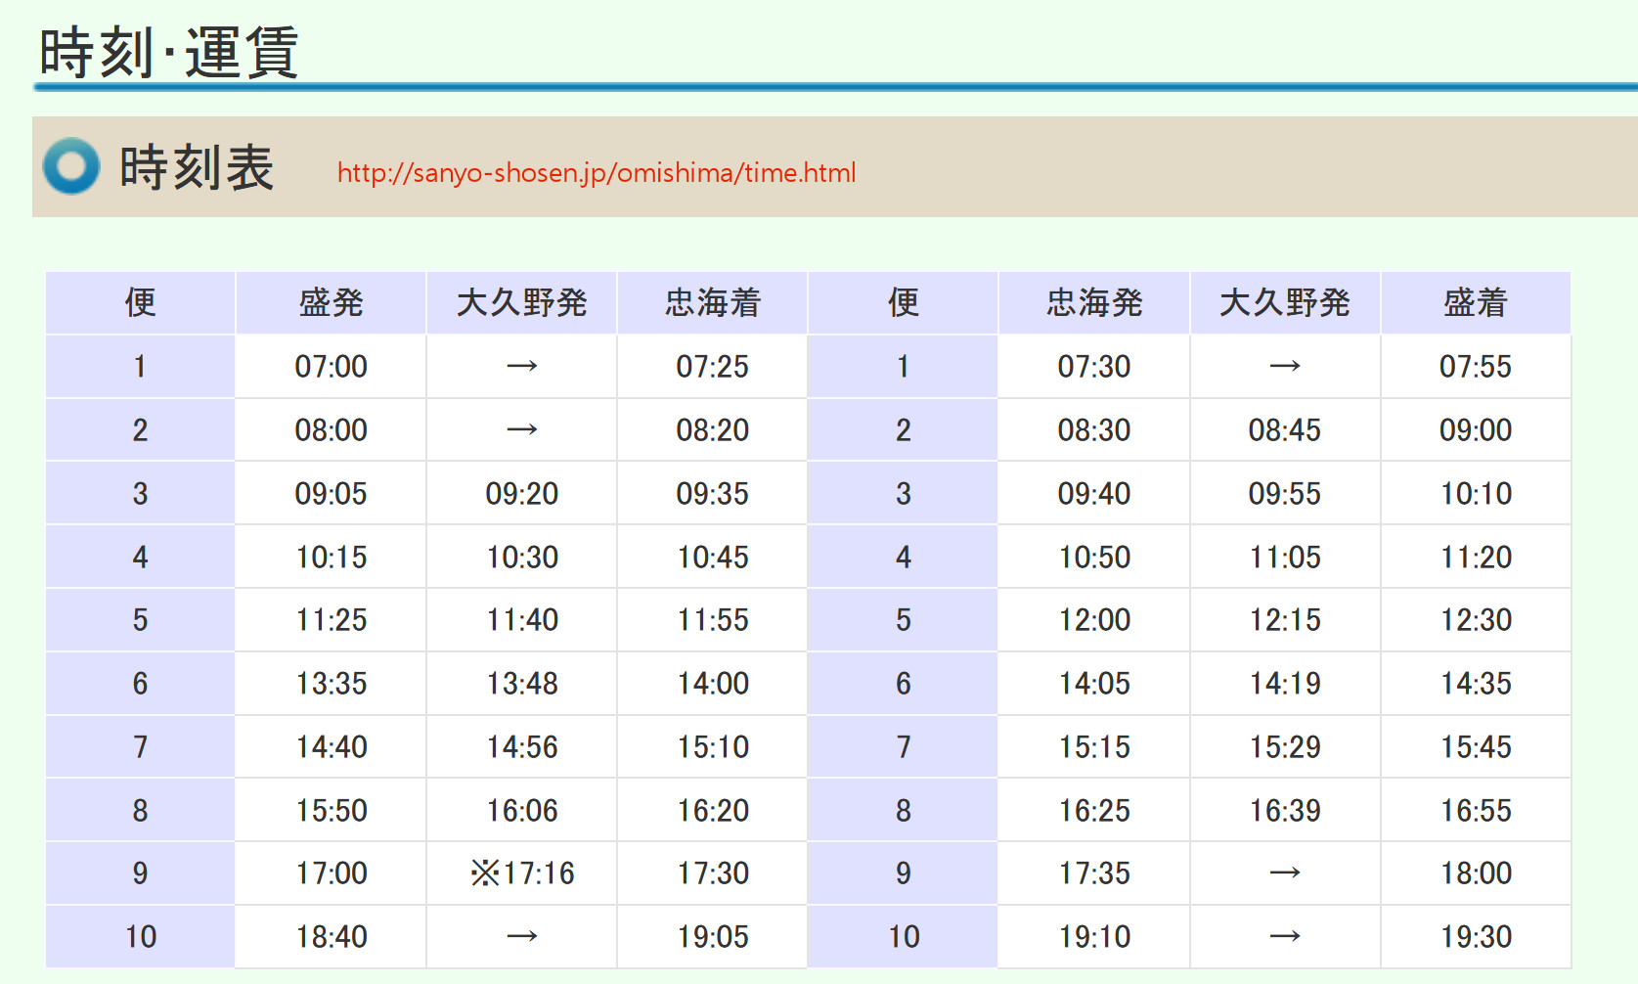Click the 18:40 departure cell
The width and height of the screenshot is (1638, 984).
click(x=331, y=937)
